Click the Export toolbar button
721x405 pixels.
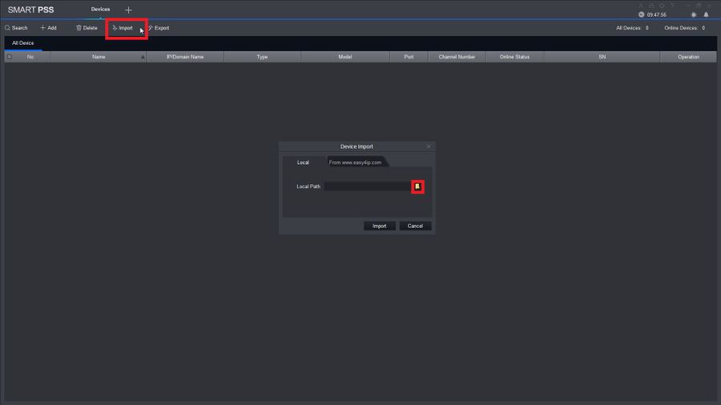point(159,28)
